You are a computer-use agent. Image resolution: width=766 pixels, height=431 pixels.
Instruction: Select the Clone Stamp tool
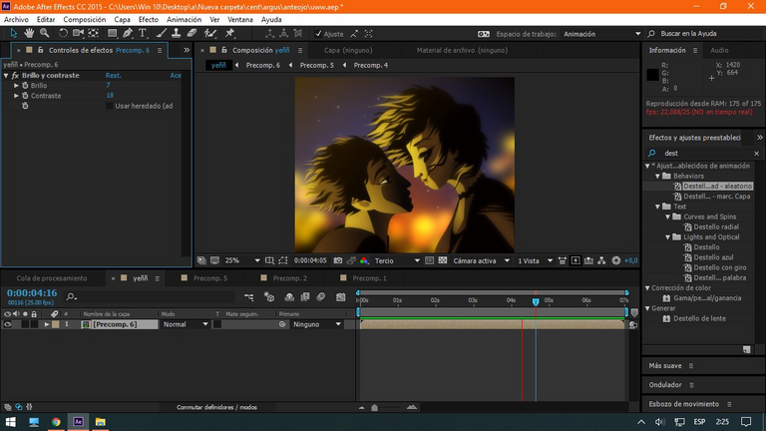tap(176, 33)
